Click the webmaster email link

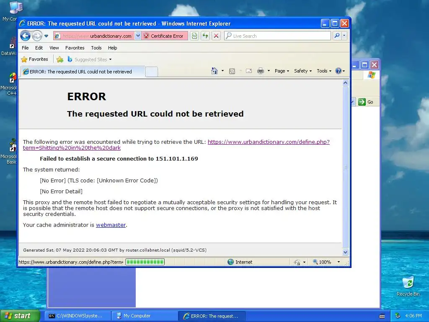click(x=111, y=225)
